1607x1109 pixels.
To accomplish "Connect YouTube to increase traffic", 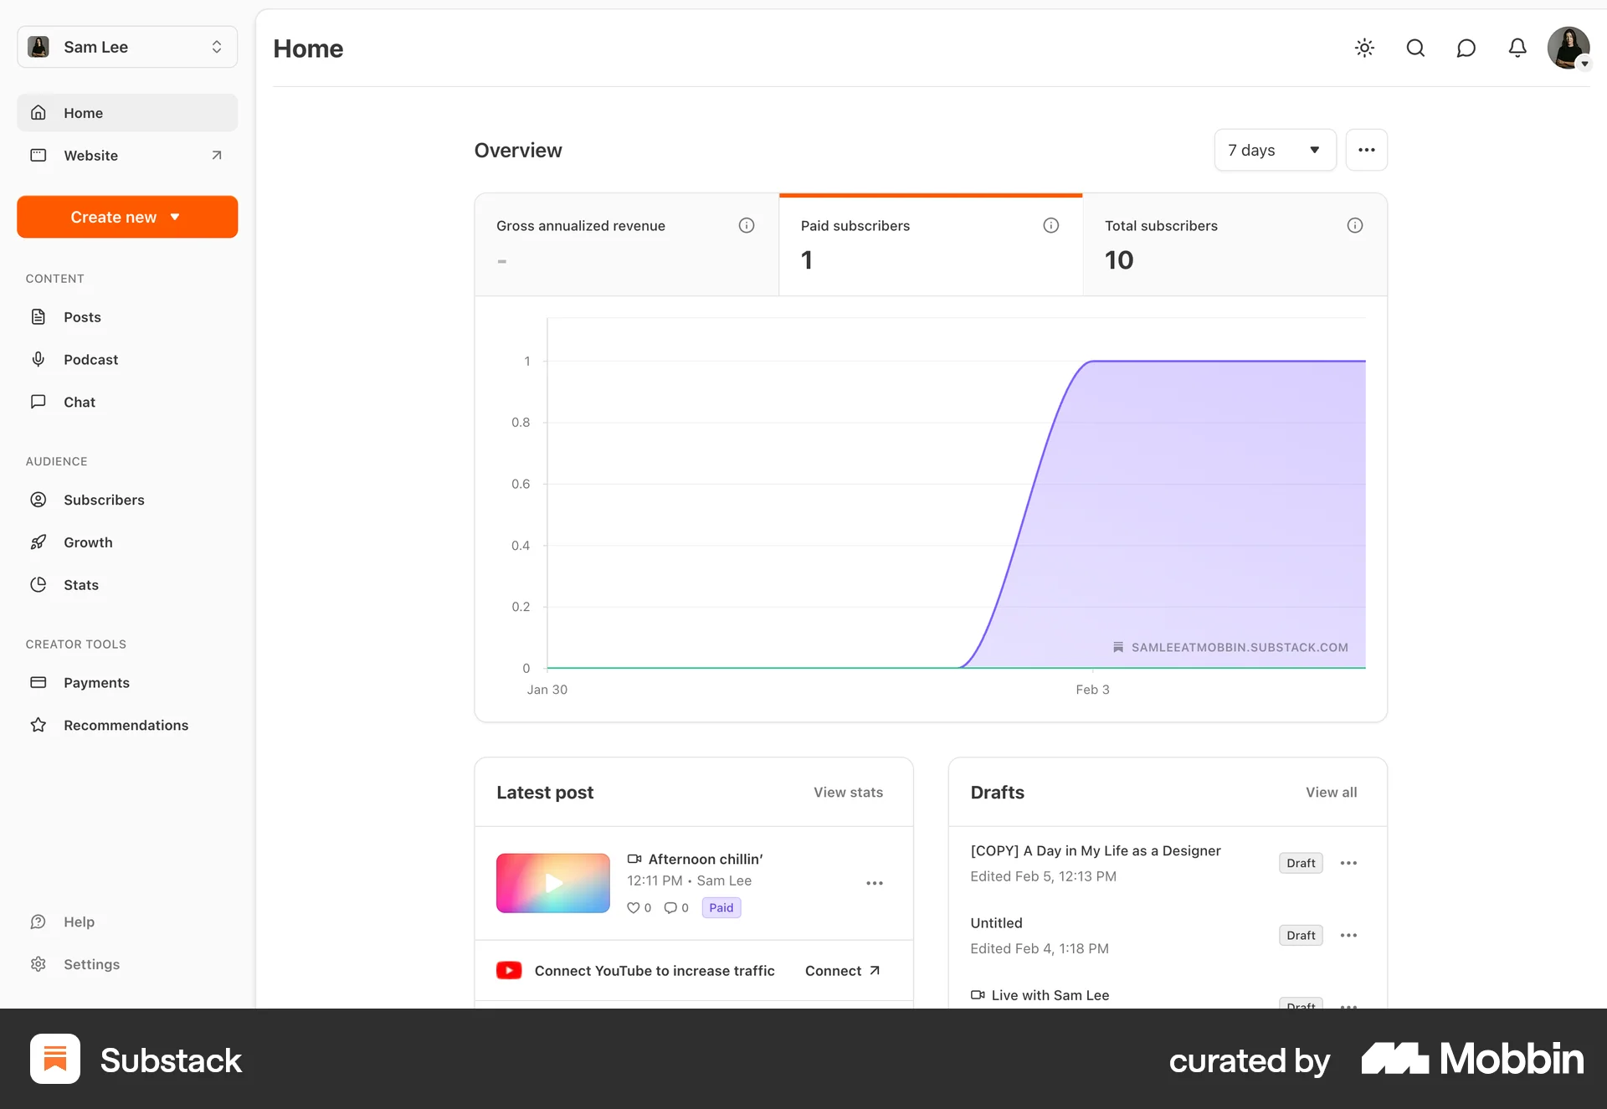I will tap(841, 970).
